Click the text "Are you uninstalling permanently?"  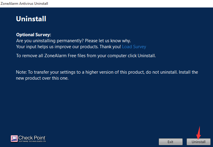point(50,41)
